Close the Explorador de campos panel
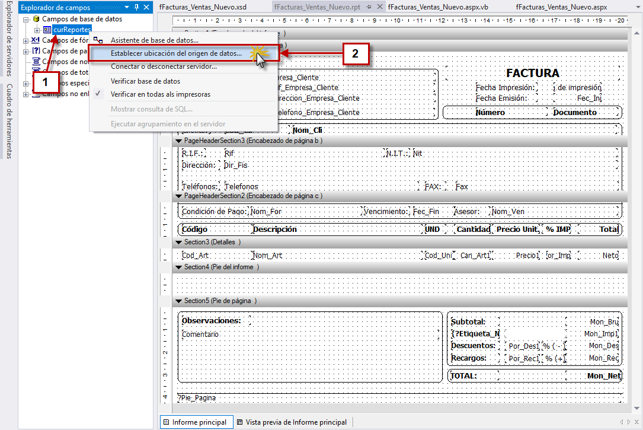643x430 pixels. click(x=146, y=7)
